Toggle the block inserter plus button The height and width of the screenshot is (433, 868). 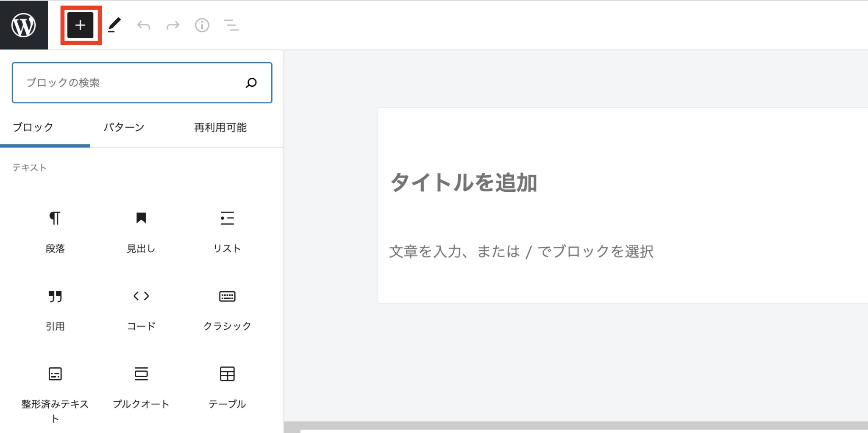[81, 25]
